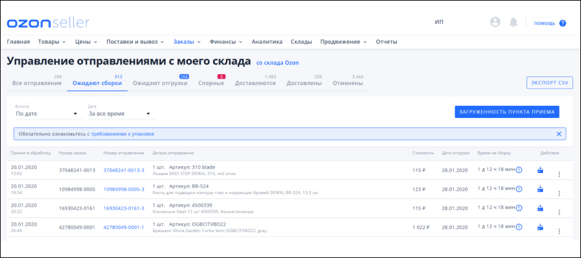This screenshot has width=581, height=258.
Task: Open the notifications bell
Action: [x=513, y=22]
